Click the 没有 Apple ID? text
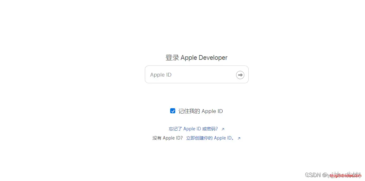Screen dimensions: 365x181 [x=167, y=138]
